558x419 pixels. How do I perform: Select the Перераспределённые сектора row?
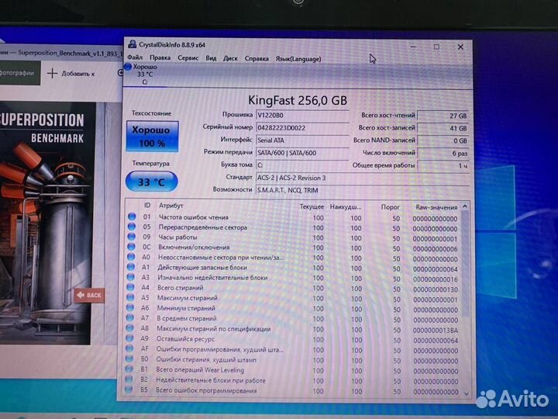click(293, 227)
